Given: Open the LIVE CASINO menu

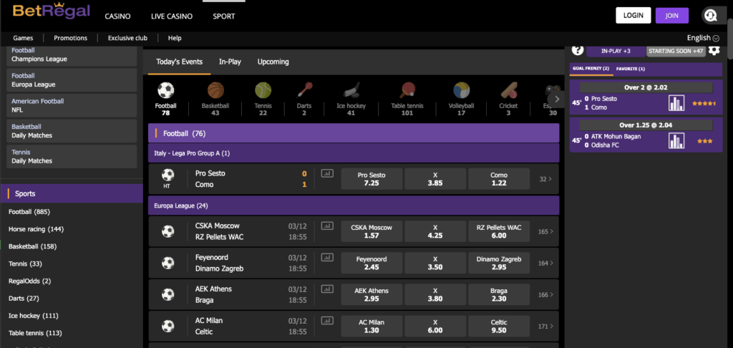Looking at the screenshot, I should [172, 16].
